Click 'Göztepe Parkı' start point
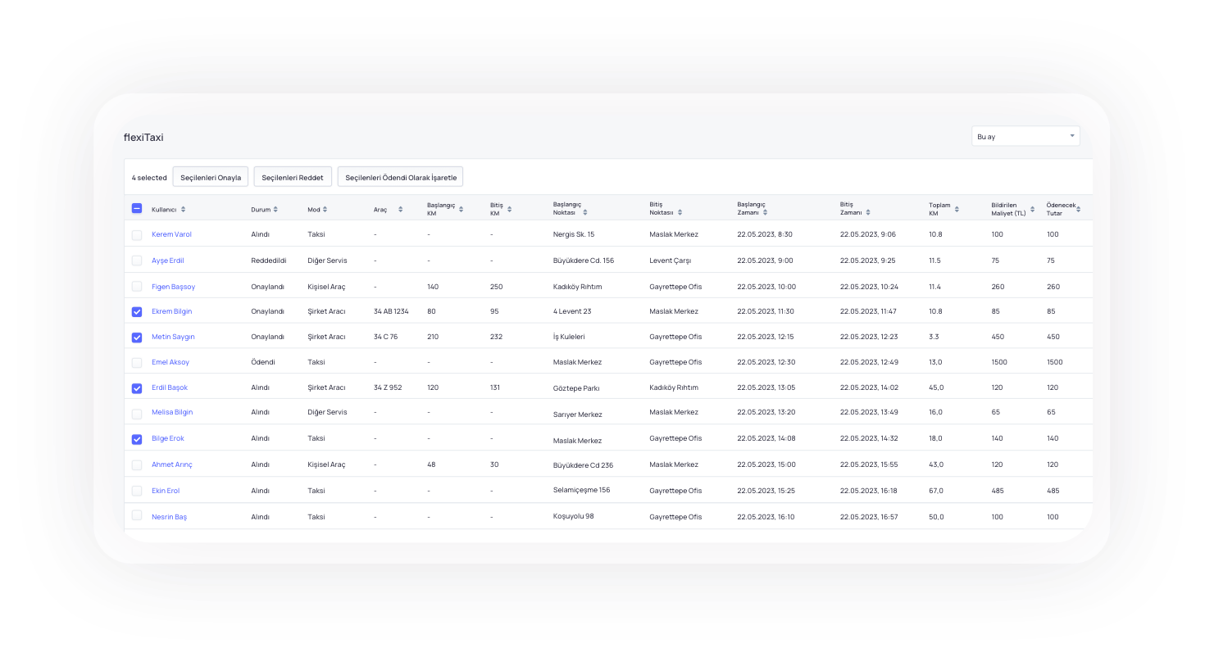1205x657 pixels. coord(576,388)
